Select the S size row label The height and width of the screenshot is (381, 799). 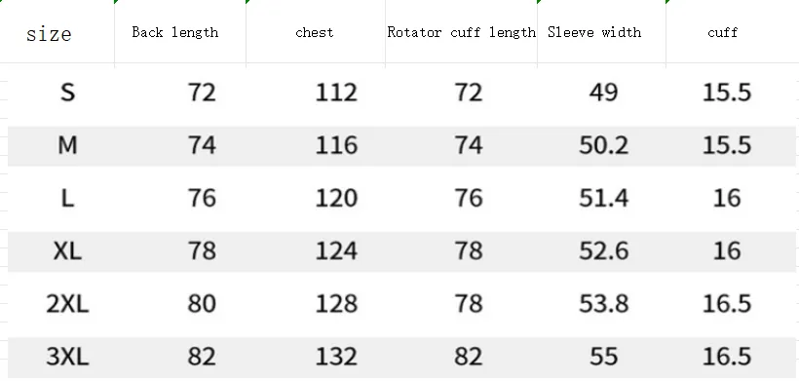[68, 93]
